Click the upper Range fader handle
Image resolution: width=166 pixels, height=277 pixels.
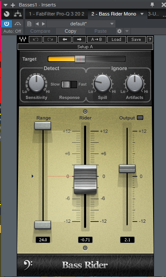point(42,126)
